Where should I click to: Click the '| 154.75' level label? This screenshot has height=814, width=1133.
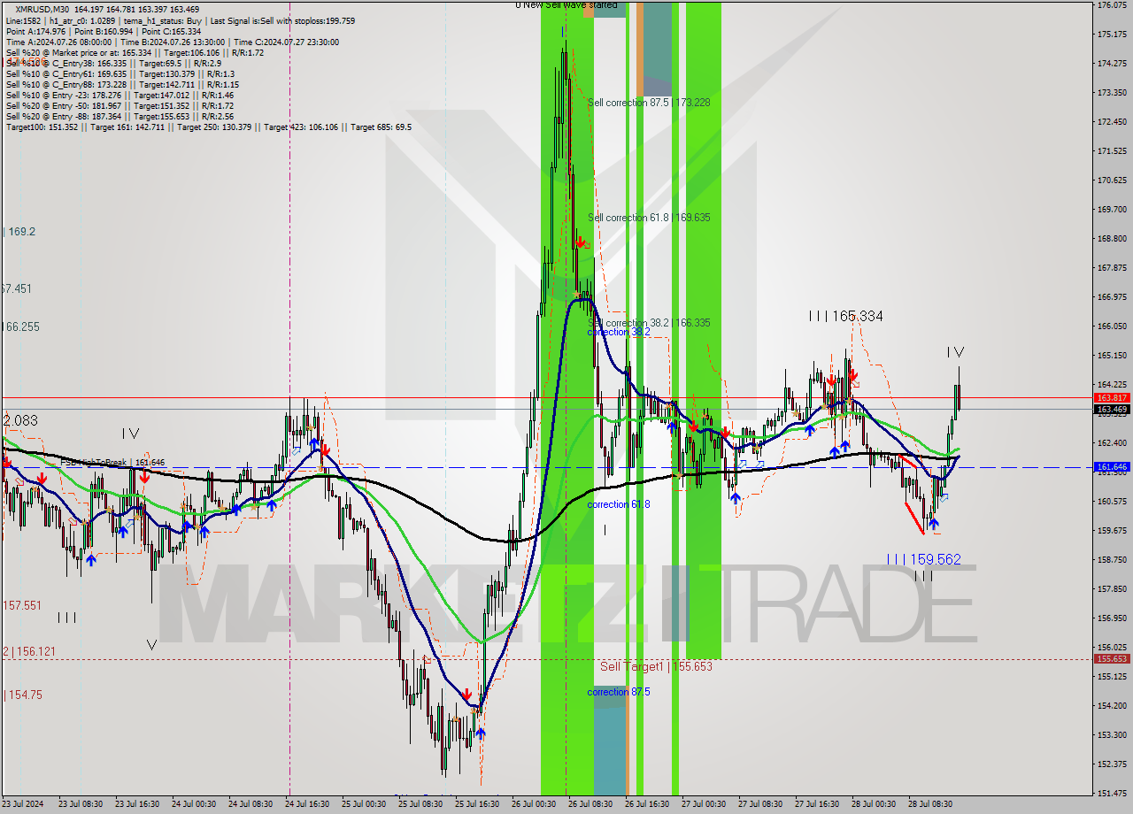click(22, 695)
